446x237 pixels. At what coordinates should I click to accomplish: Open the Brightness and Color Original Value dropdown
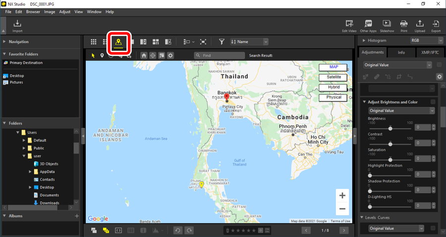click(x=401, y=111)
